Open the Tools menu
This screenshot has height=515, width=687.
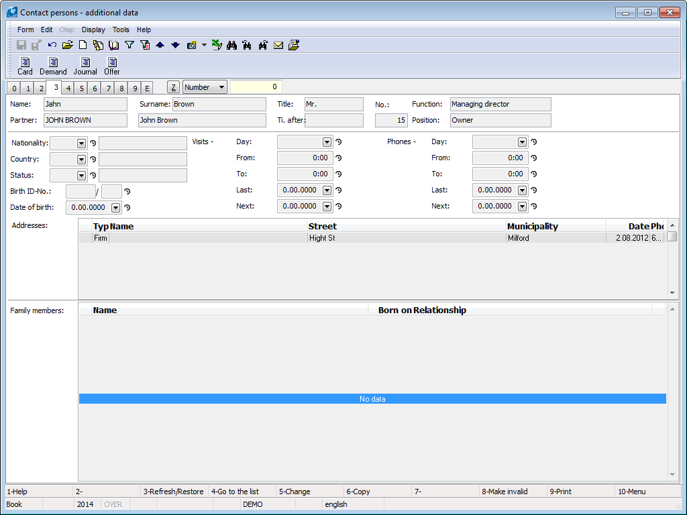pyautogui.click(x=121, y=30)
